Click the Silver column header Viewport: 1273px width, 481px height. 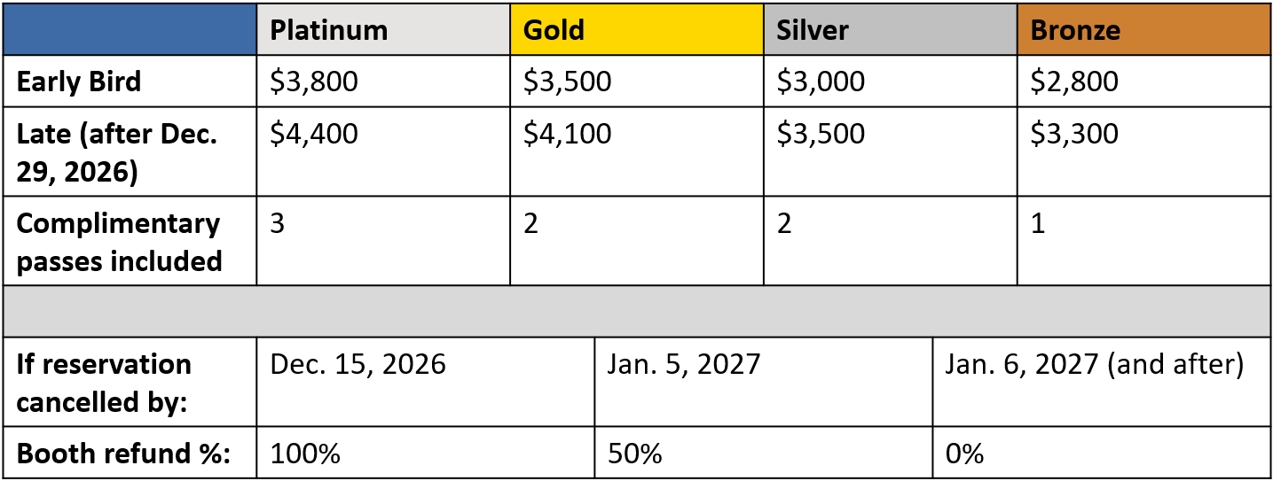891,30
